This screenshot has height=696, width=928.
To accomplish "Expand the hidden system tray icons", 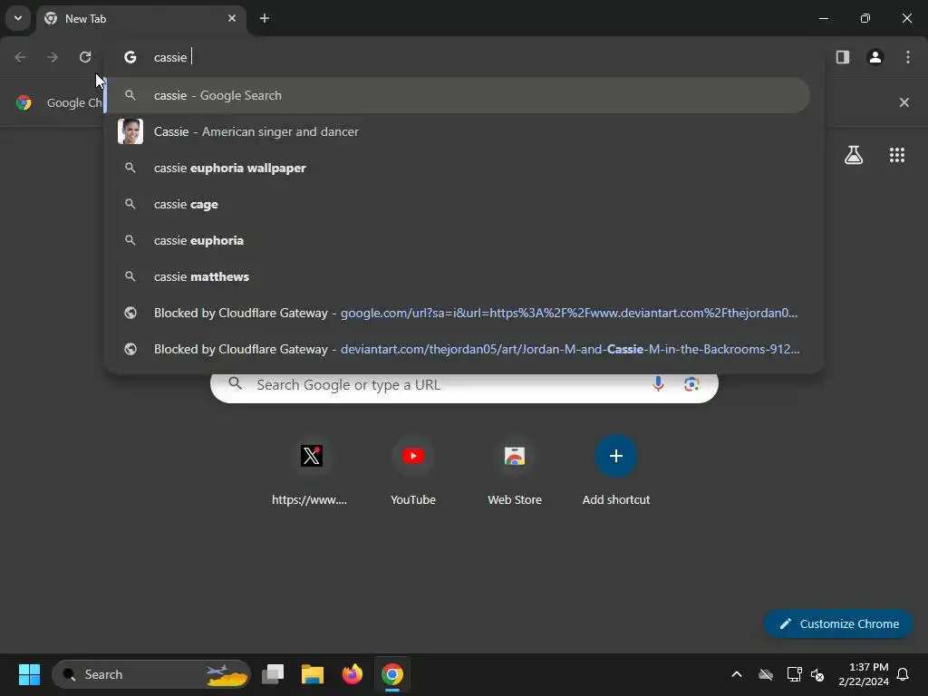I will point(737,674).
